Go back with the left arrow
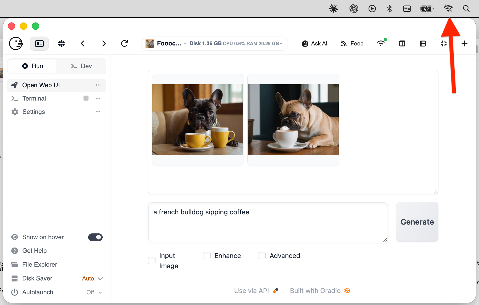Image resolution: width=479 pixels, height=305 pixels. click(83, 44)
